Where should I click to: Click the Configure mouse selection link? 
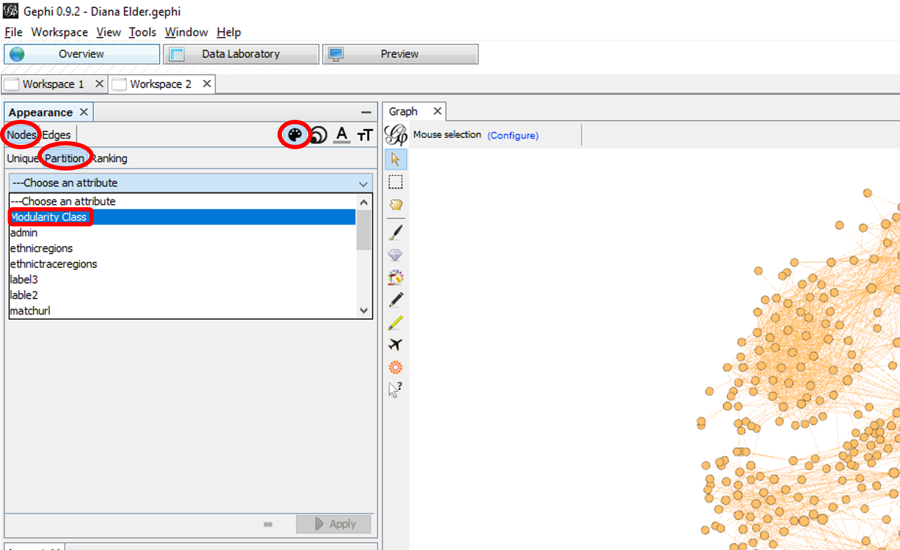click(x=513, y=135)
